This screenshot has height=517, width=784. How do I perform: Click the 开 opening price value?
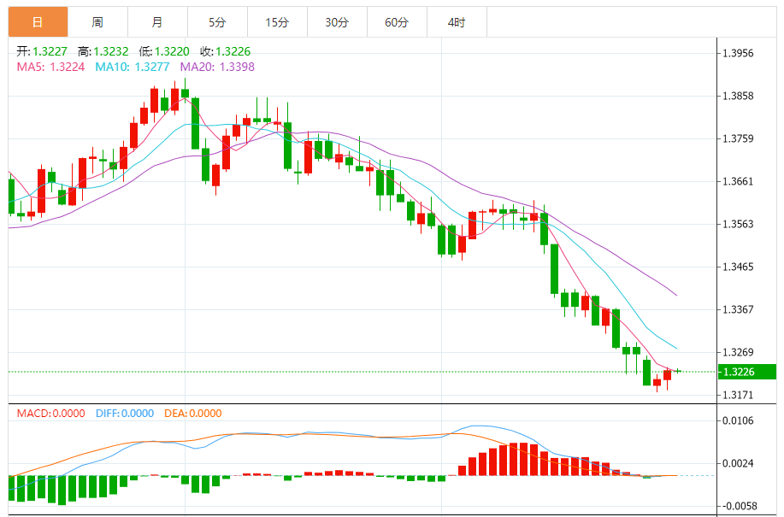point(50,52)
